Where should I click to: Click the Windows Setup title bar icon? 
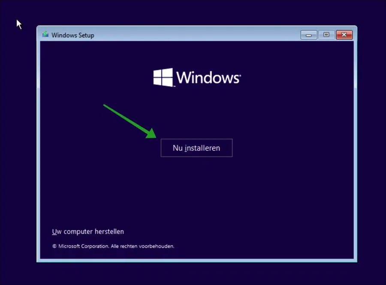(x=45, y=35)
